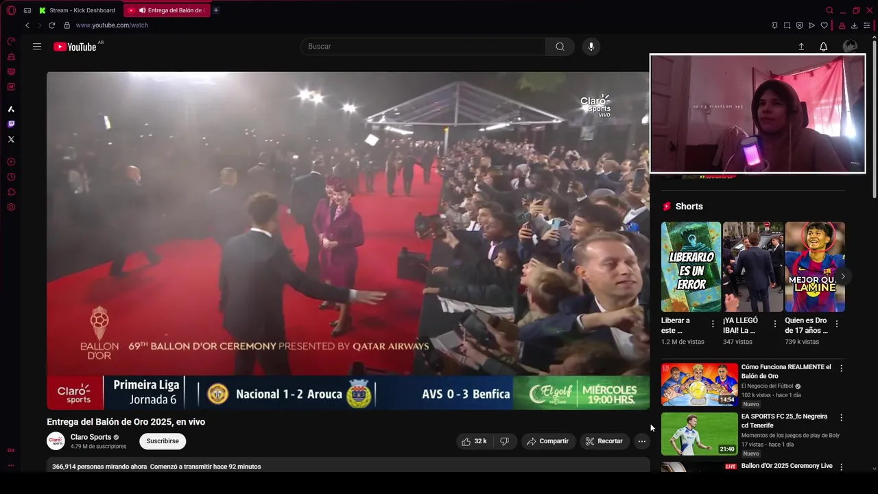Open the YouTube account avatar menu
878x494 pixels.
click(850, 47)
